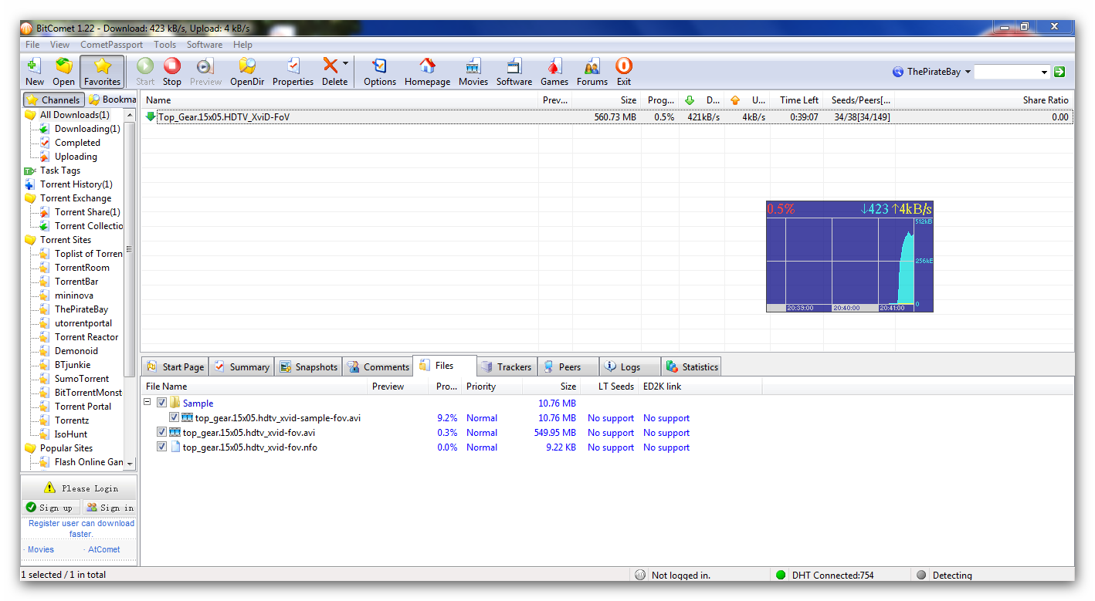Image resolution: width=1095 pixels, height=601 pixels.
Task: Uncheck the Sample folder checkbox
Action: pyautogui.click(x=162, y=403)
